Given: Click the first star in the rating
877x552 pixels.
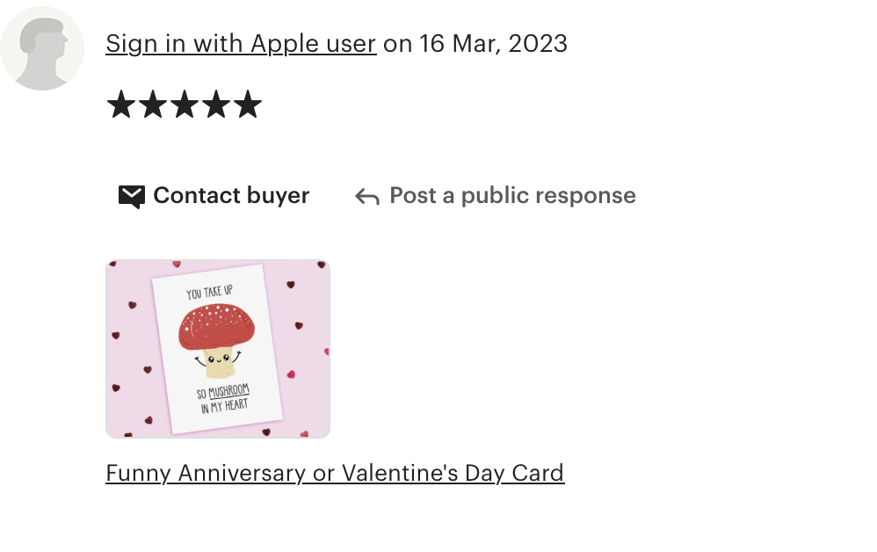Looking at the screenshot, I should pos(120,105).
